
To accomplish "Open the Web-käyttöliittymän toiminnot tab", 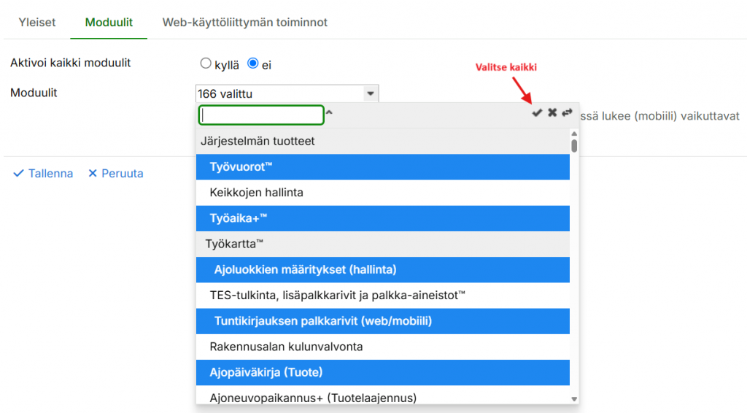I will (244, 23).
